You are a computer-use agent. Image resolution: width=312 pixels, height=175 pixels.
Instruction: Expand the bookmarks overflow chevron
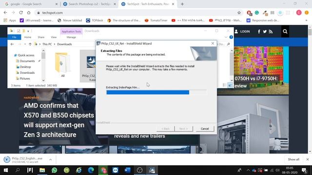tap(306, 20)
